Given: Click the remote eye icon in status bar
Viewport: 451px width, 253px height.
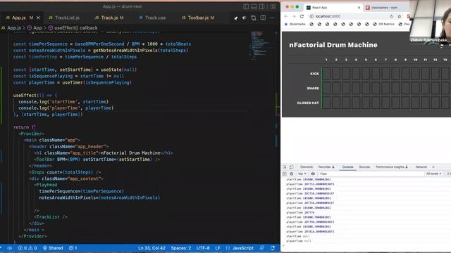Looking at the screenshot, I should tap(10, 248).
